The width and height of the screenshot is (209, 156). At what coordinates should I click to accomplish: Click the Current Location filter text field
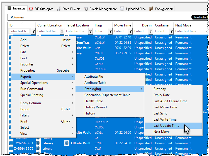(48, 31)
